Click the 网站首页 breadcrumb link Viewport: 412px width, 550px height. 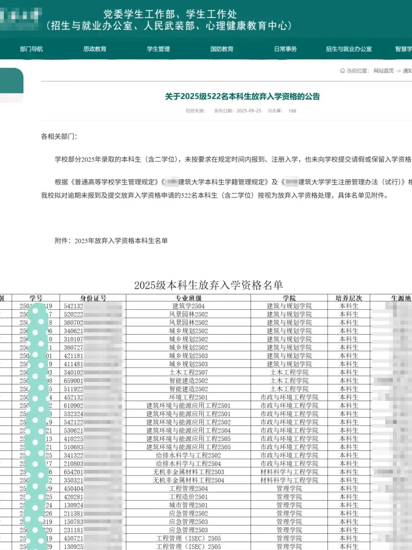tap(382, 71)
